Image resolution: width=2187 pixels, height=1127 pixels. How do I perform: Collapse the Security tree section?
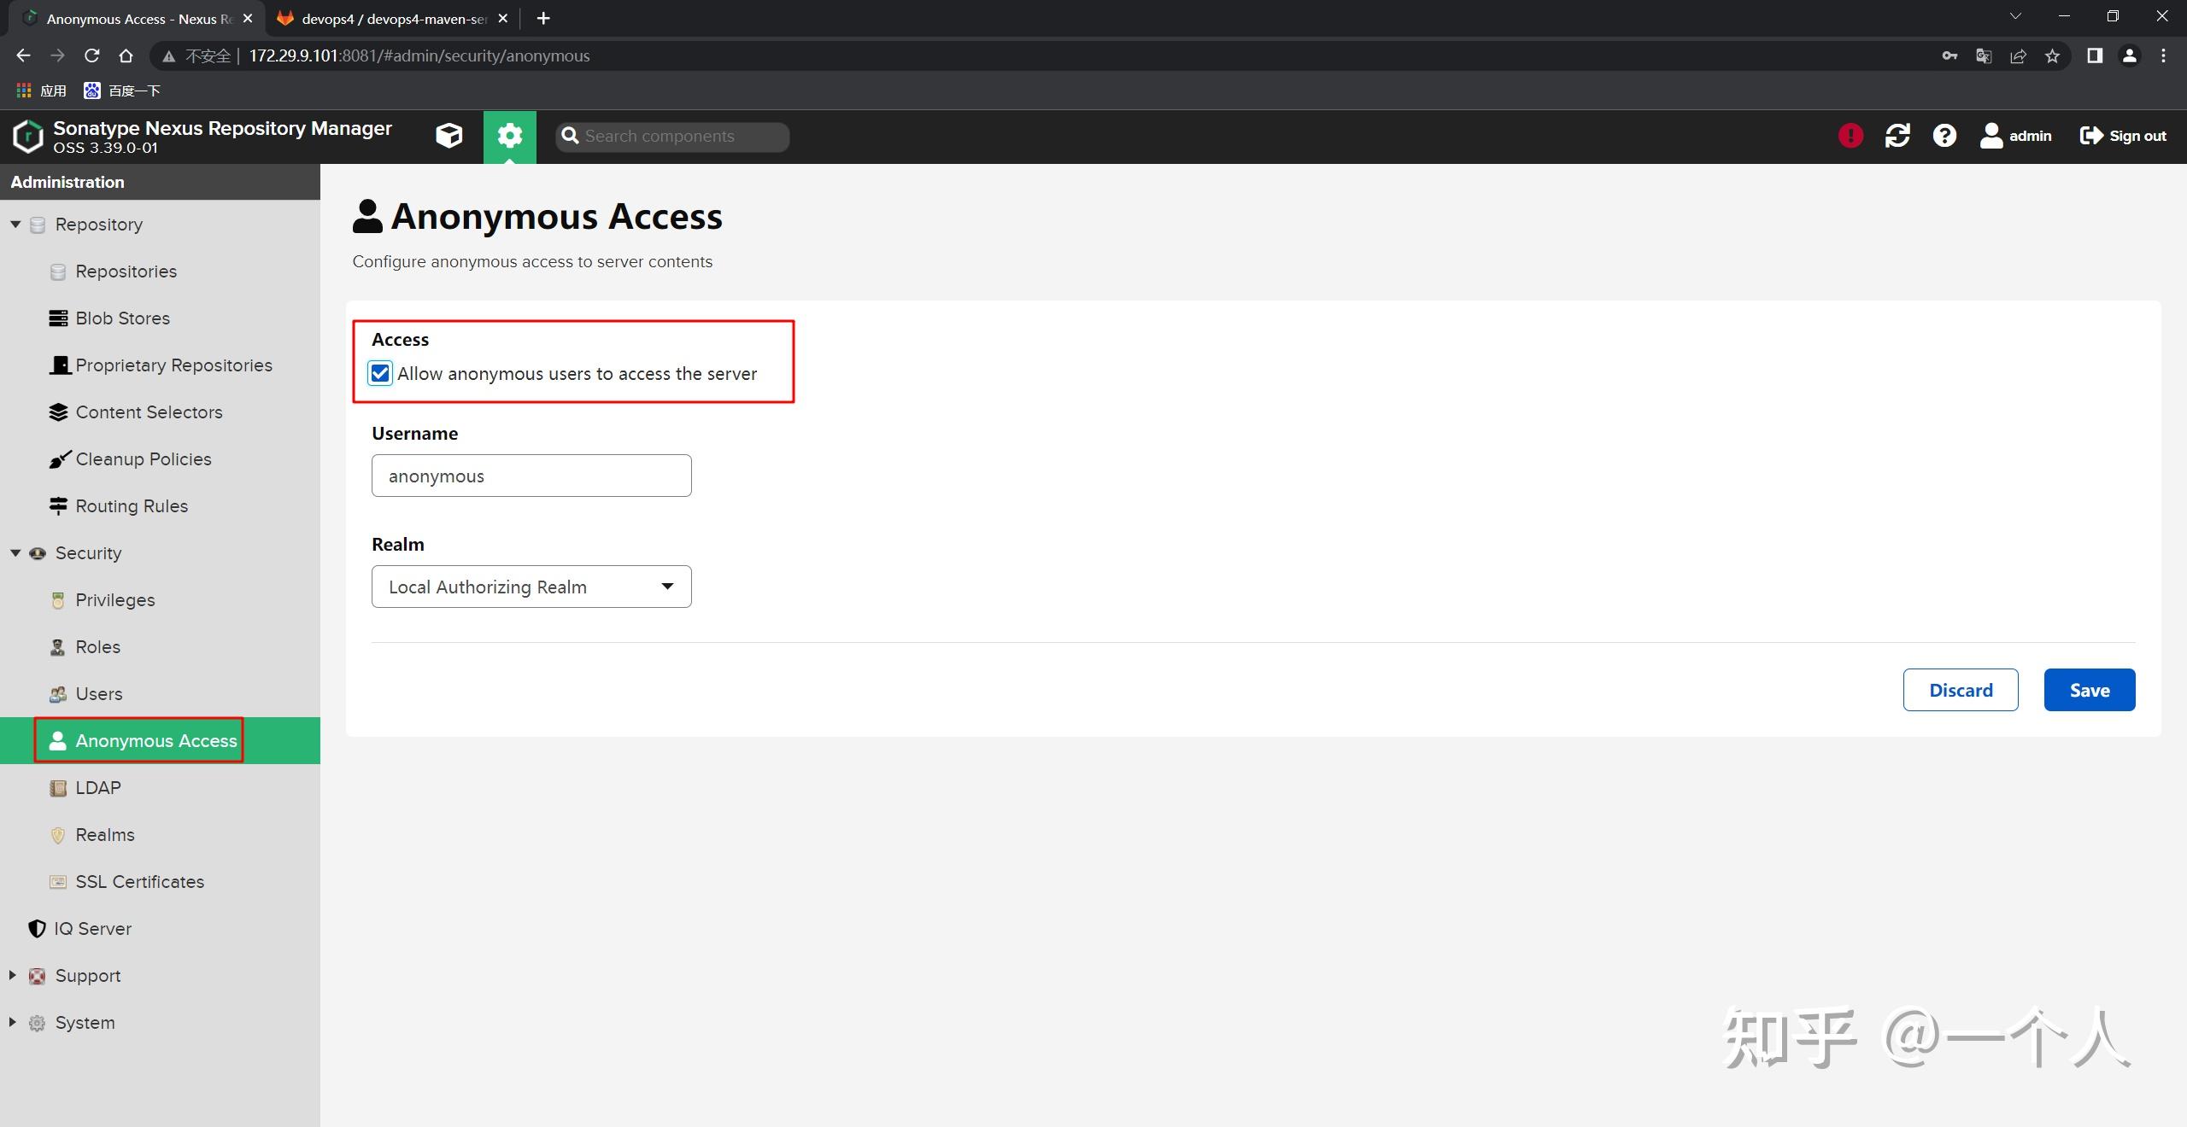[15, 553]
